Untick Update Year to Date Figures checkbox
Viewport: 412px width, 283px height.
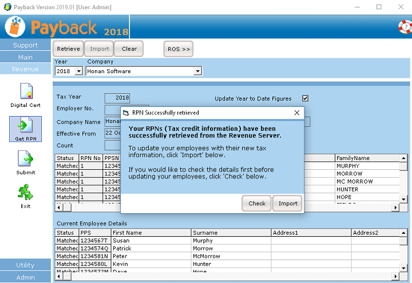point(305,98)
